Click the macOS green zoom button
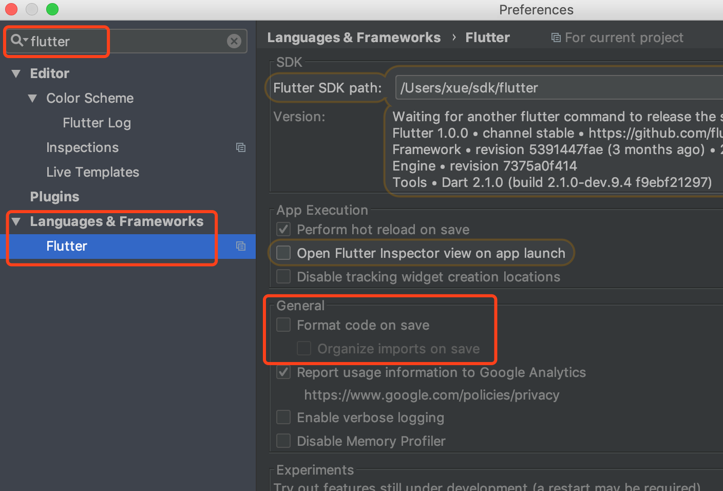The image size is (723, 491). tap(52, 9)
